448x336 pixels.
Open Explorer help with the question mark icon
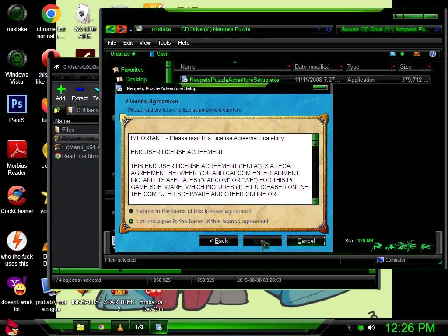coord(433,54)
